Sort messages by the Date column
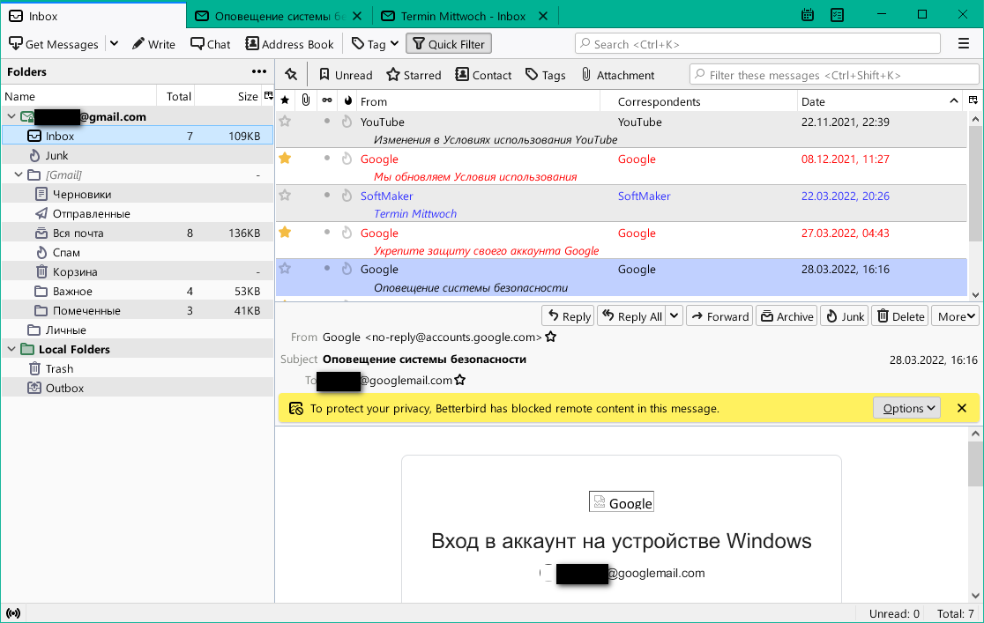 (878, 101)
